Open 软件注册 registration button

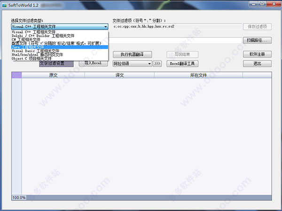pos(257,54)
